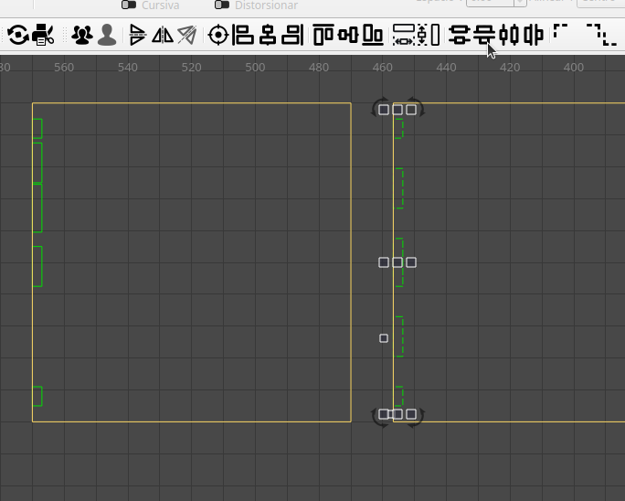The height and width of the screenshot is (501, 625).
Task: Click ruler mark 400
Action: 574,67
